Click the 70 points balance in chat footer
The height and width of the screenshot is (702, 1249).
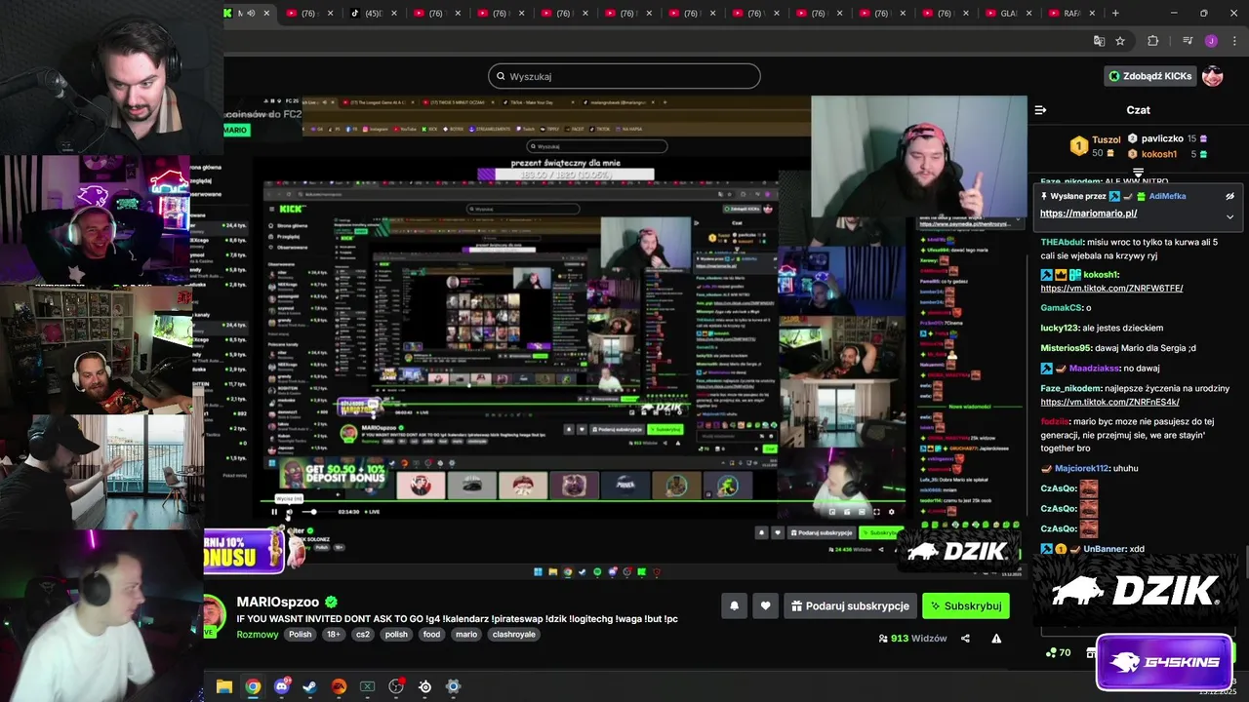click(x=1059, y=652)
